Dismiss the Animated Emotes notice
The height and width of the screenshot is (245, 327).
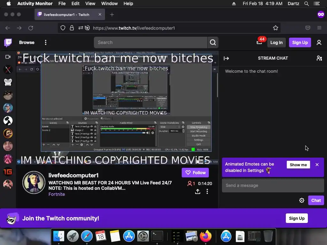(317, 165)
